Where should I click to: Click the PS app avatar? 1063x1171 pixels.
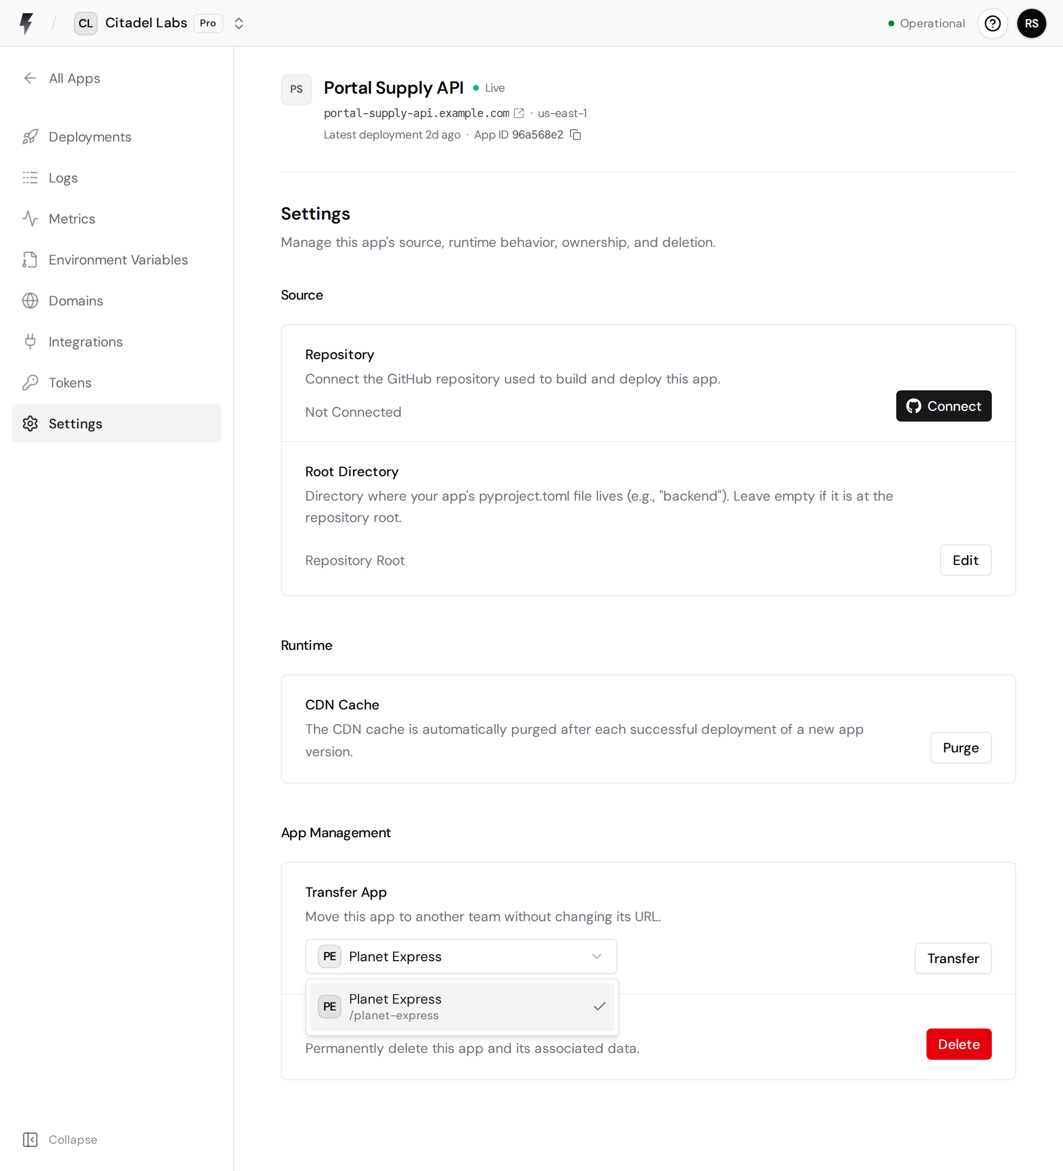[x=296, y=89]
